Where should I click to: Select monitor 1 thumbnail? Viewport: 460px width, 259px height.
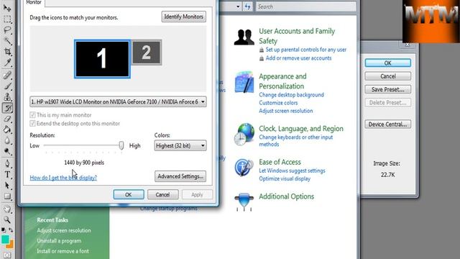tap(102, 59)
